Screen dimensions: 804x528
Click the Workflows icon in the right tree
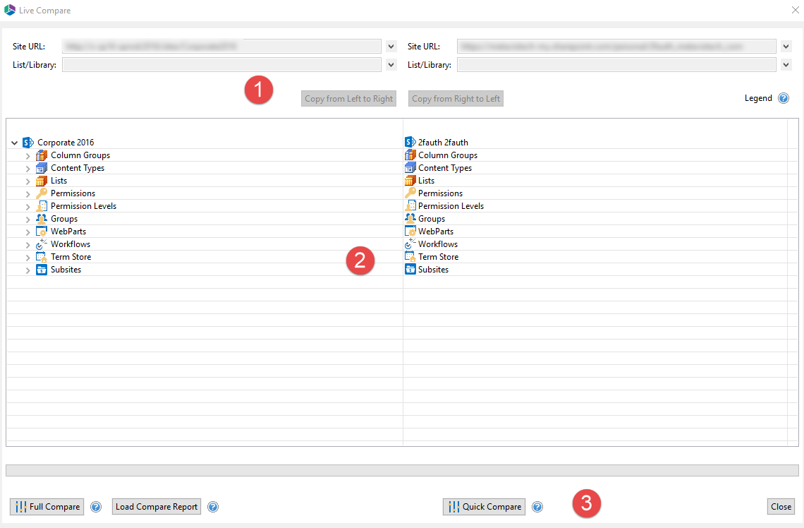click(x=410, y=244)
